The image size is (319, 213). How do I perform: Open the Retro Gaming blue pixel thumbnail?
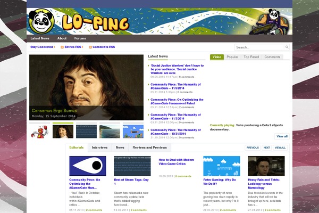pos(222,166)
